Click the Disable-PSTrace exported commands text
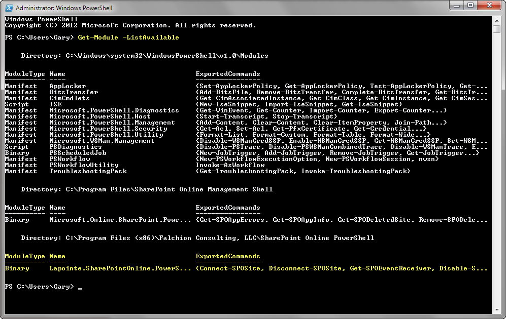 [342, 147]
